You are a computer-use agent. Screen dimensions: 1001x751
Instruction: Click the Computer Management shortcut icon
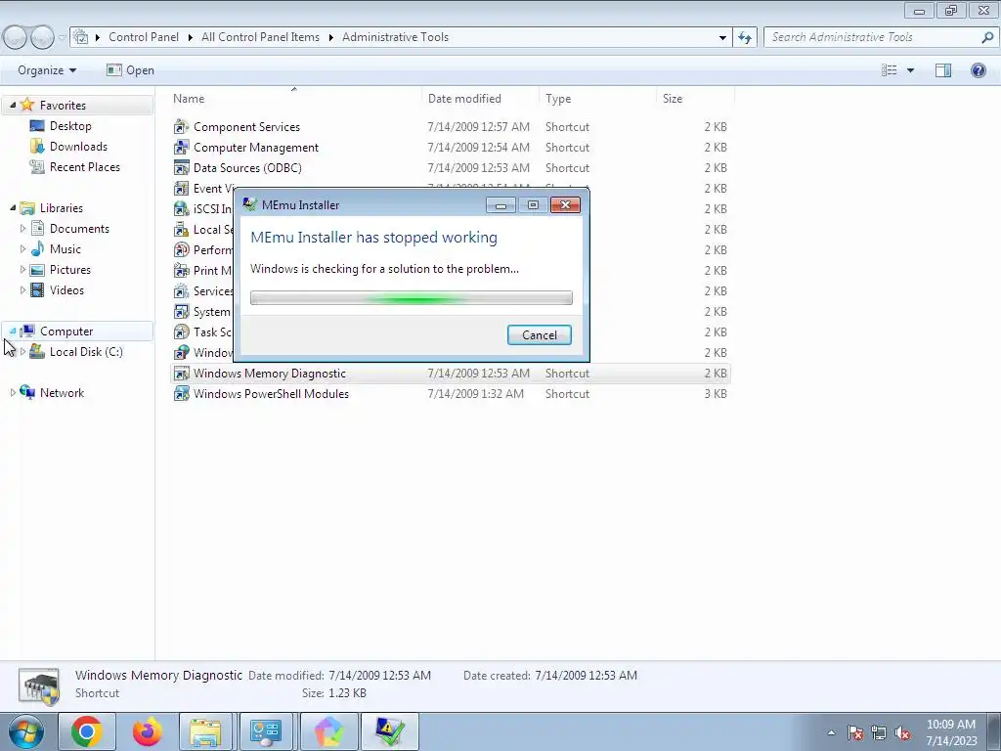click(x=181, y=147)
